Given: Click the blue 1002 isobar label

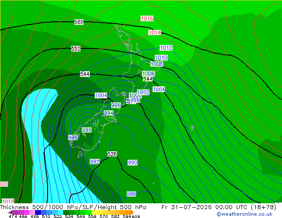Looking at the screenshot, I should [x=143, y=92].
